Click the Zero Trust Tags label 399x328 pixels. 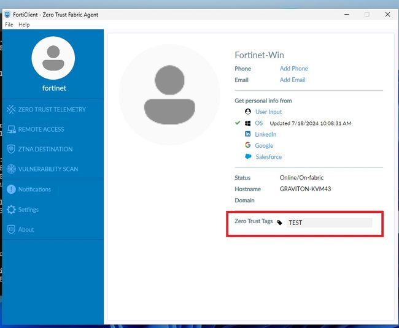[254, 221]
